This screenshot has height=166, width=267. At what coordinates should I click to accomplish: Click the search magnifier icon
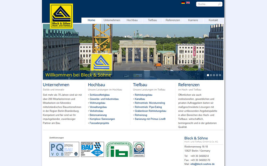click(220, 4)
